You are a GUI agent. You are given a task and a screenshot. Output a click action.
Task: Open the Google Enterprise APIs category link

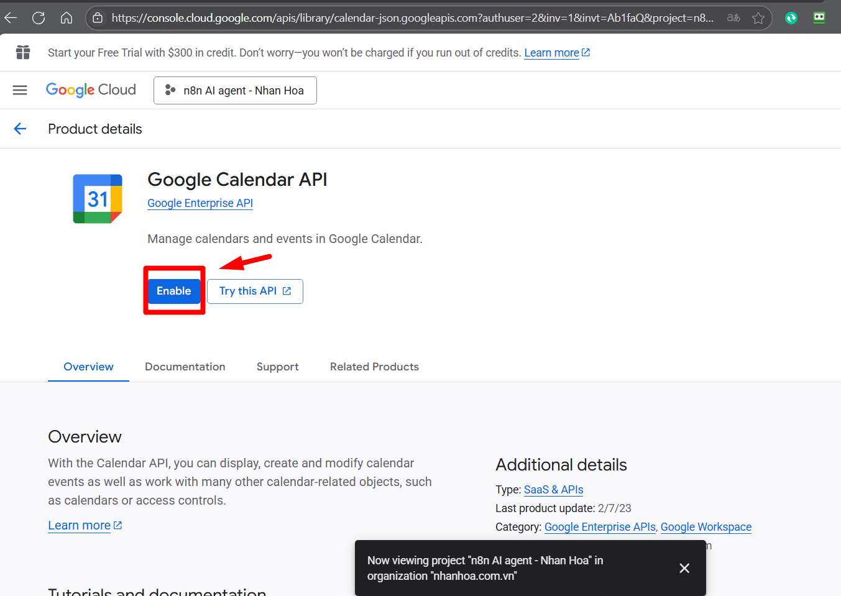pos(600,527)
